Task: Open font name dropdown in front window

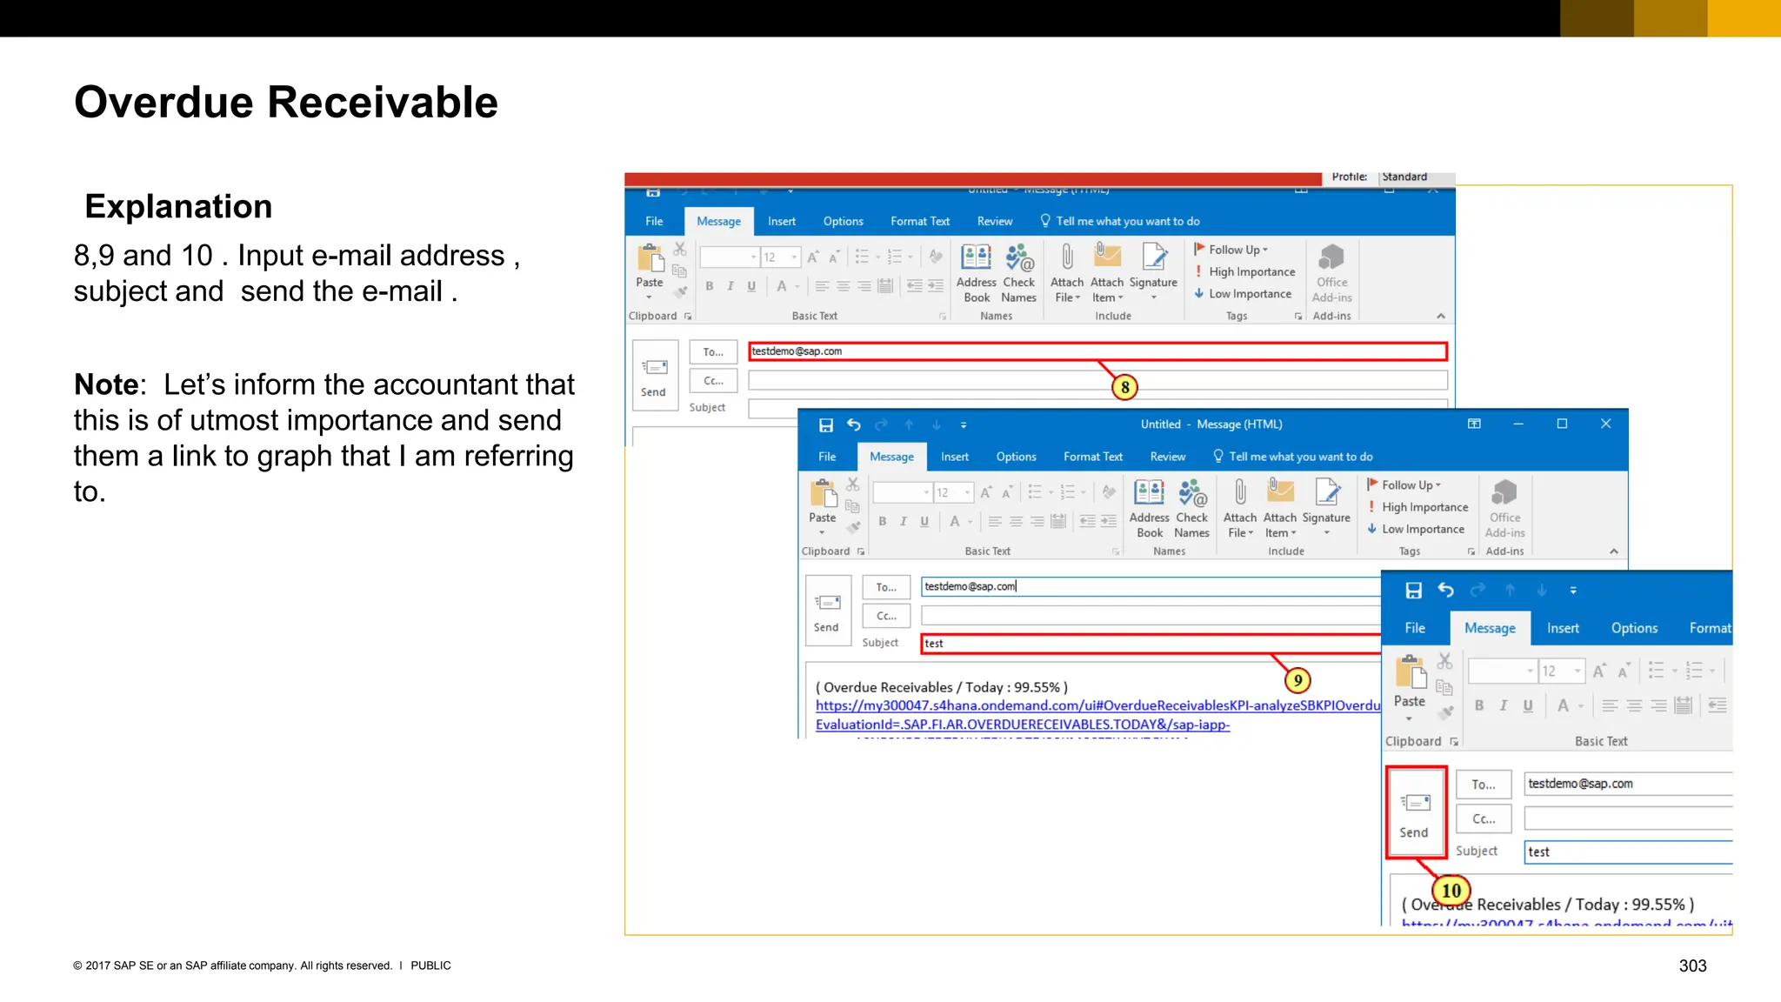Action: coord(1530,671)
